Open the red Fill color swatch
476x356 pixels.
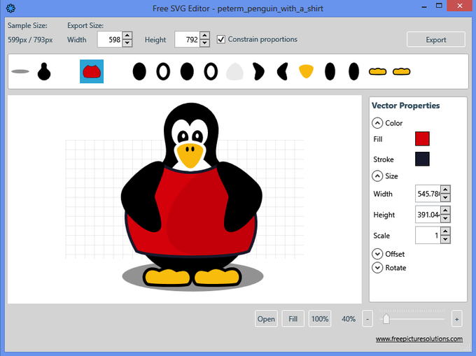coord(422,139)
